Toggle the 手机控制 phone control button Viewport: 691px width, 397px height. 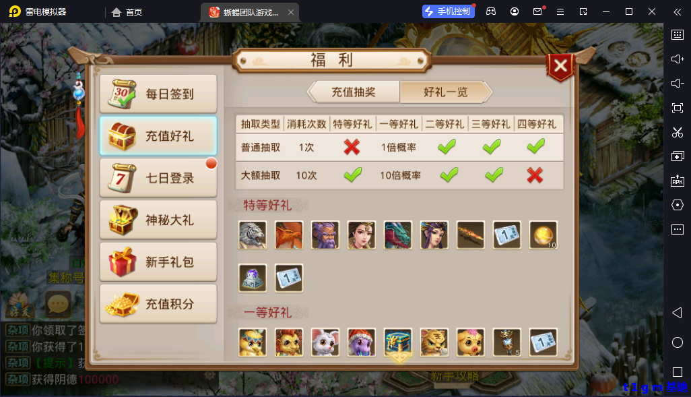(x=448, y=11)
